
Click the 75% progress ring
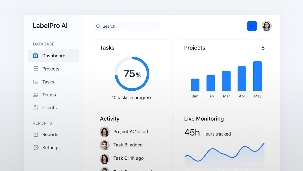click(x=132, y=74)
